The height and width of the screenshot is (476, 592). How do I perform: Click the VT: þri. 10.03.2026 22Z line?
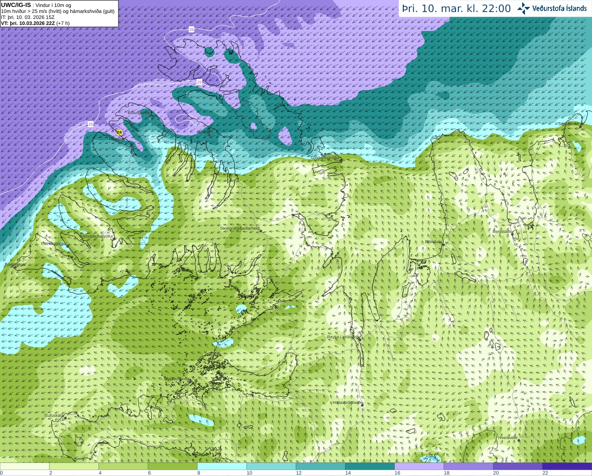(x=35, y=23)
